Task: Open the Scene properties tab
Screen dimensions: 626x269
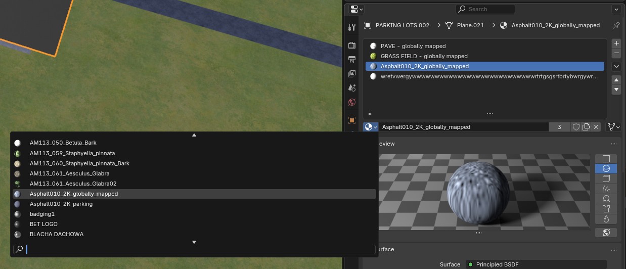Action: (352, 87)
